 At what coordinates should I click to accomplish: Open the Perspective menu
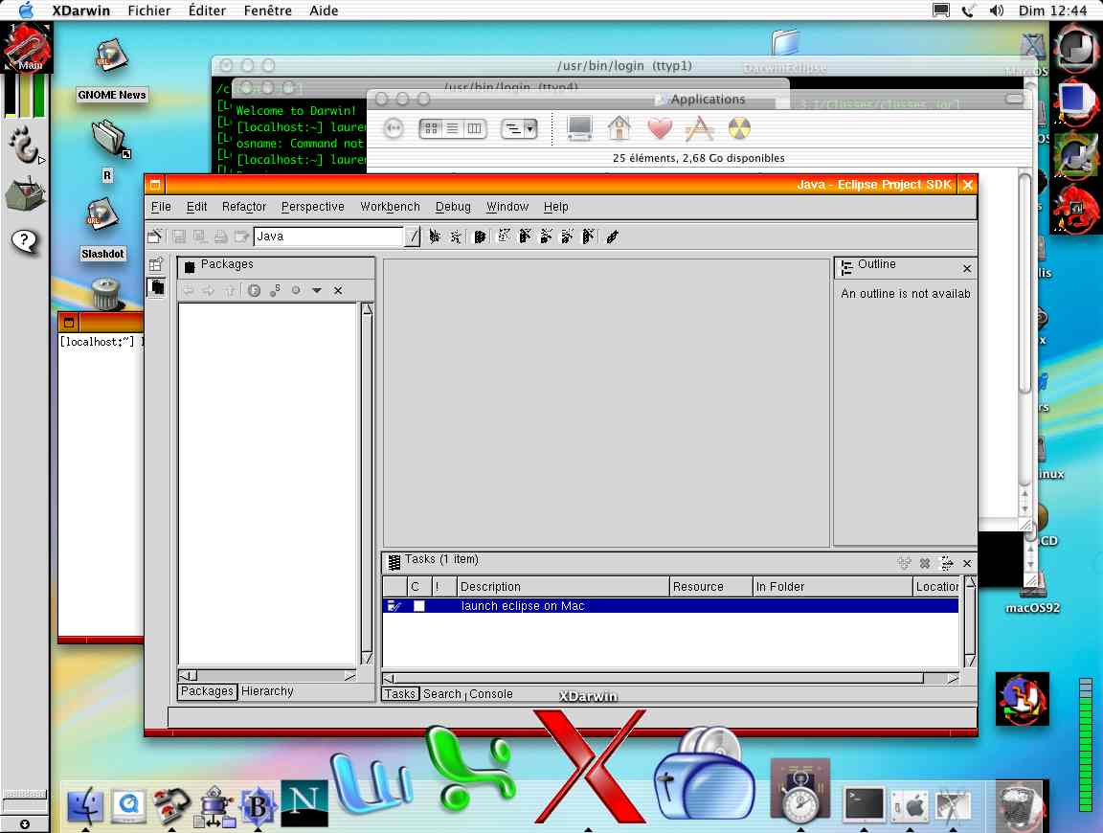click(x=313, y=207)
